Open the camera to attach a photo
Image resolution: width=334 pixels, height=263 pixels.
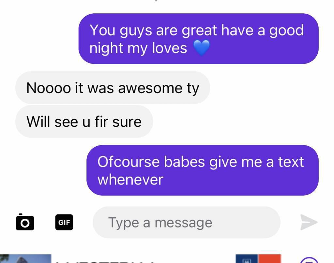(25, 222)
